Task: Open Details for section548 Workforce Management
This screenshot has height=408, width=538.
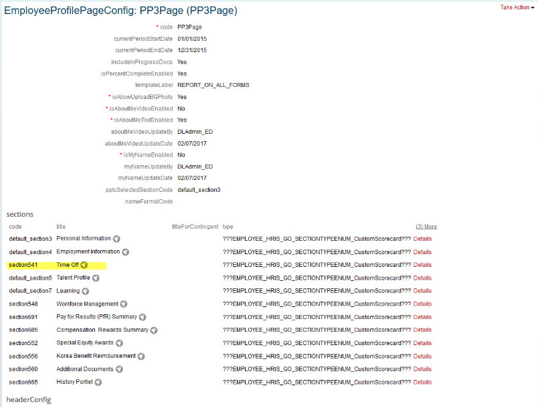Action: [x=422, y=304]
